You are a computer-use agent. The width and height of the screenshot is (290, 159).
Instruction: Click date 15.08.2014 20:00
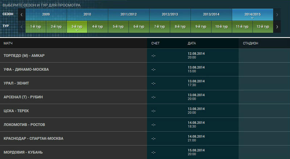[x=196, y=152]
